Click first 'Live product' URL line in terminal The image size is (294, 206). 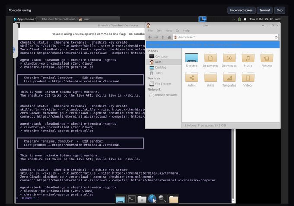pos(72,81)
